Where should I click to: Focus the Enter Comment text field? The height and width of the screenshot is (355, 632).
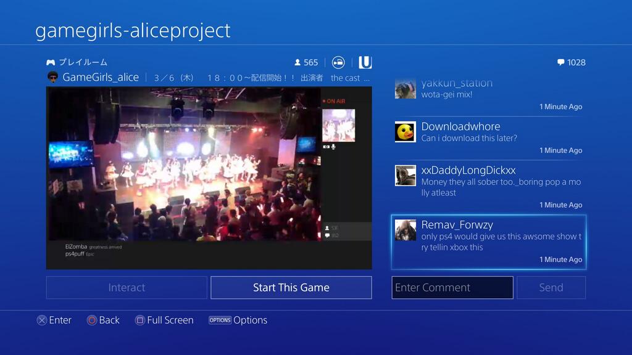tap(452, 287)
